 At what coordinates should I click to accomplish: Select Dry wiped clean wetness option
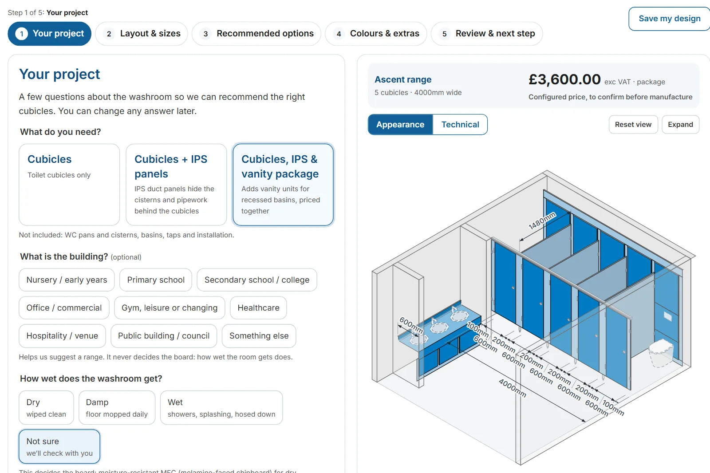point(46,408)
